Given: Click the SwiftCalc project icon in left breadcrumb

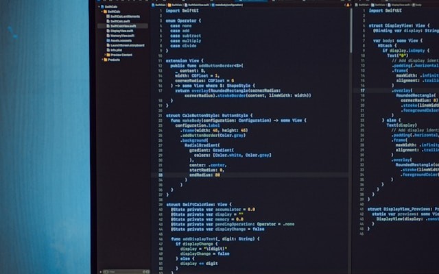Looking at the screenshot, I should coord(153,5).
